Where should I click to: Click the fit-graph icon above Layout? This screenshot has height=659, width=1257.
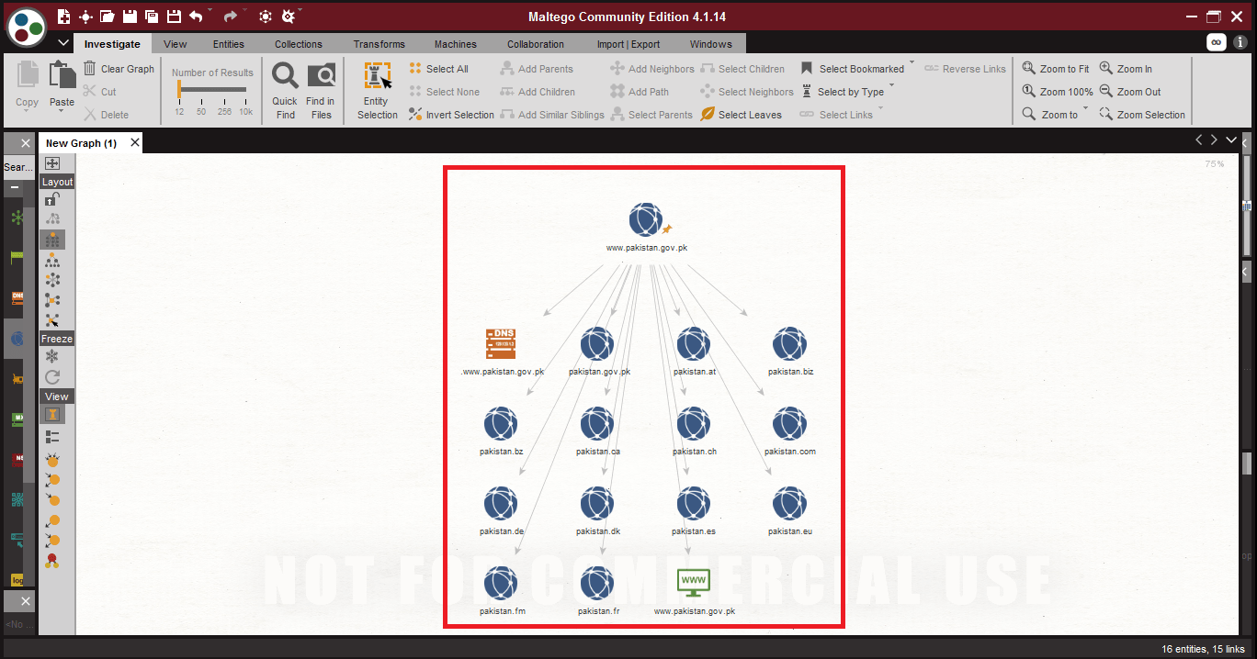pos(52,163)
